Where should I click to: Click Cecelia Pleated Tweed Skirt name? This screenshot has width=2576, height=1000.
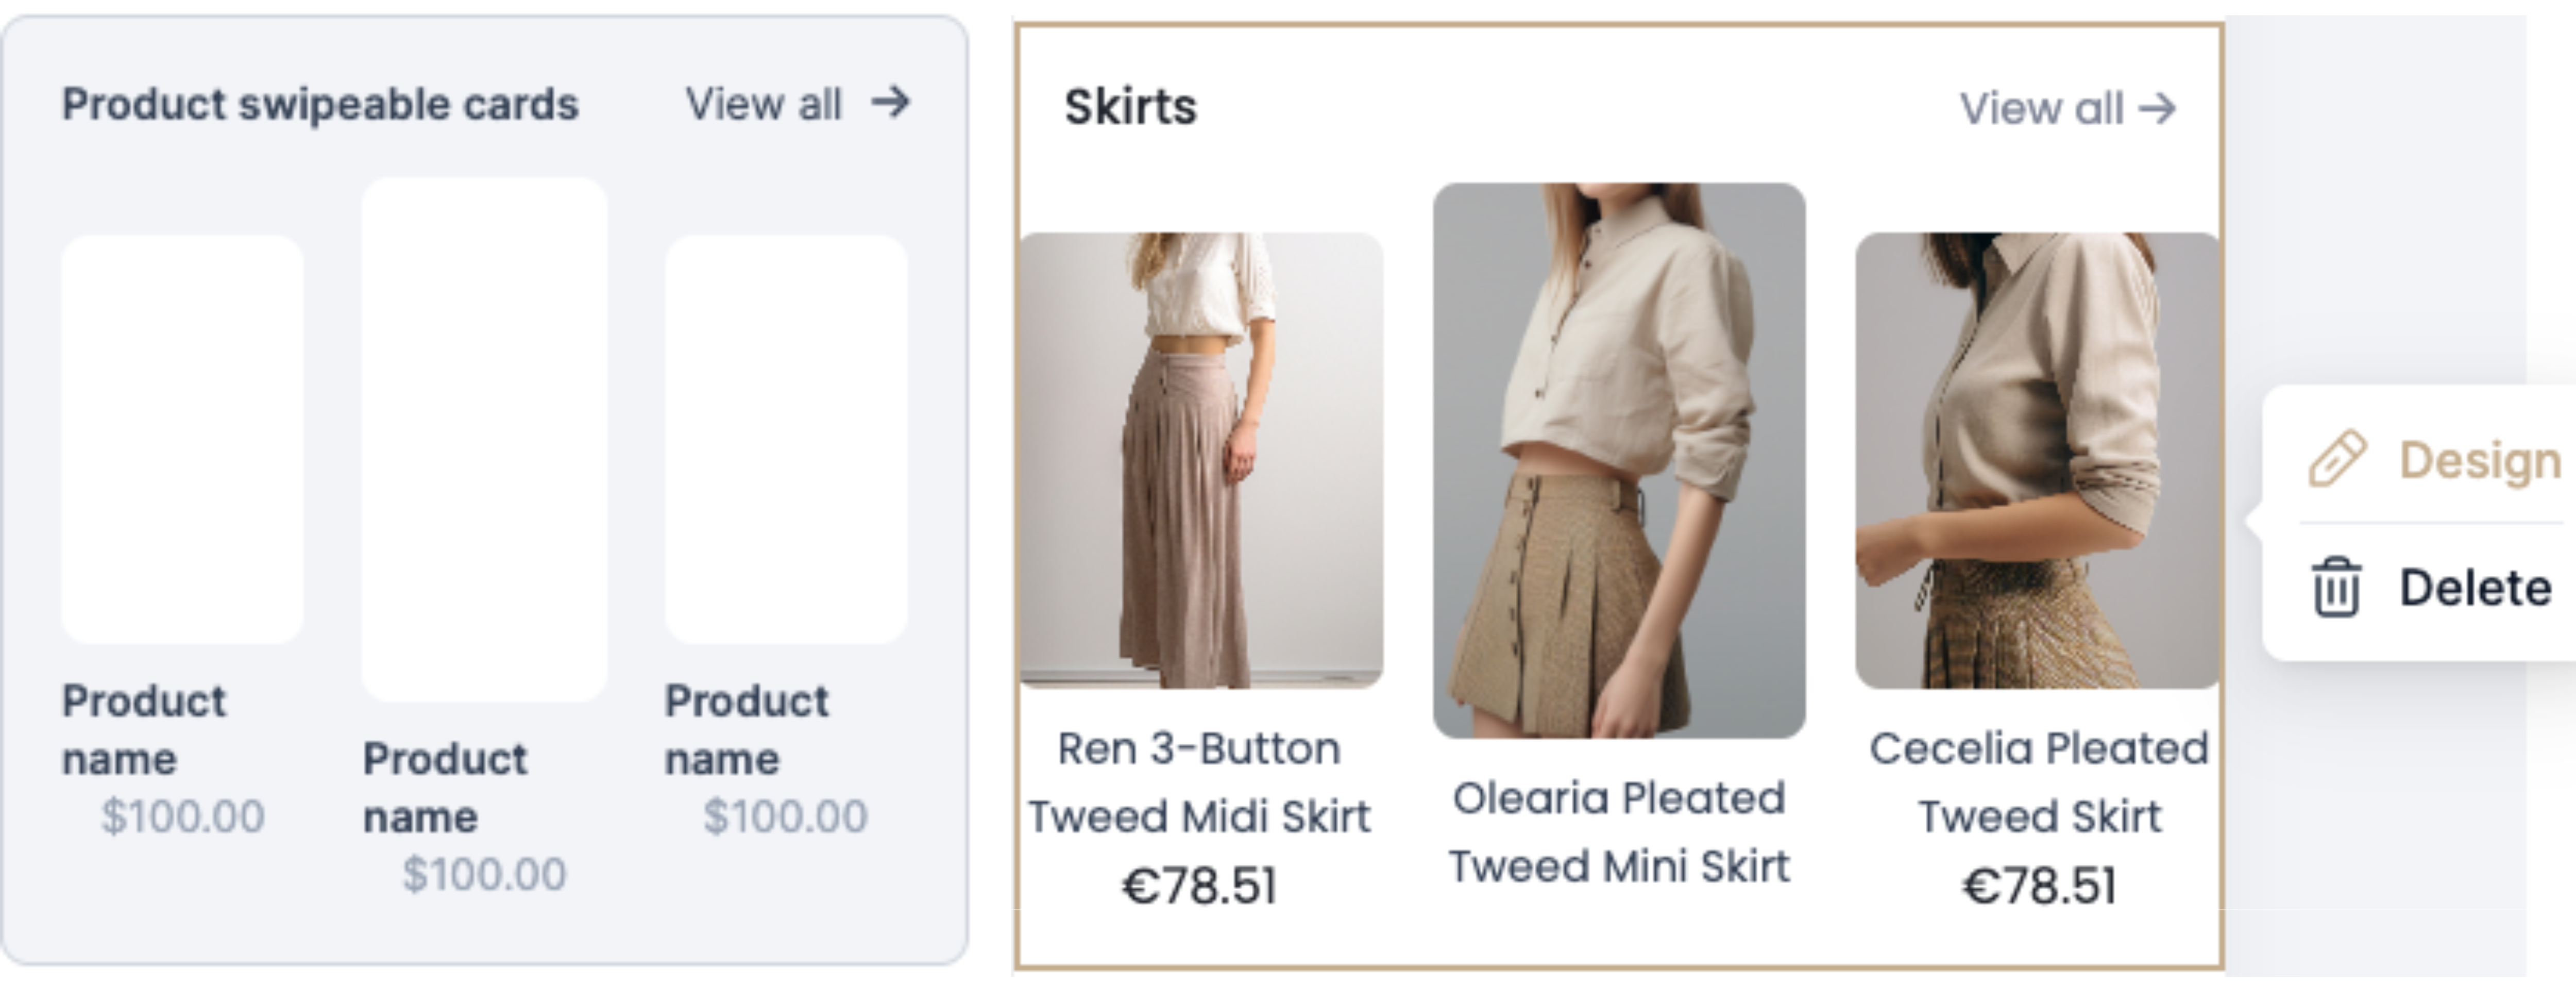pos(2038,782)
